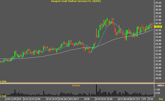
Task: Select the 5/21 date marker
Action: [x=104, y=99]
